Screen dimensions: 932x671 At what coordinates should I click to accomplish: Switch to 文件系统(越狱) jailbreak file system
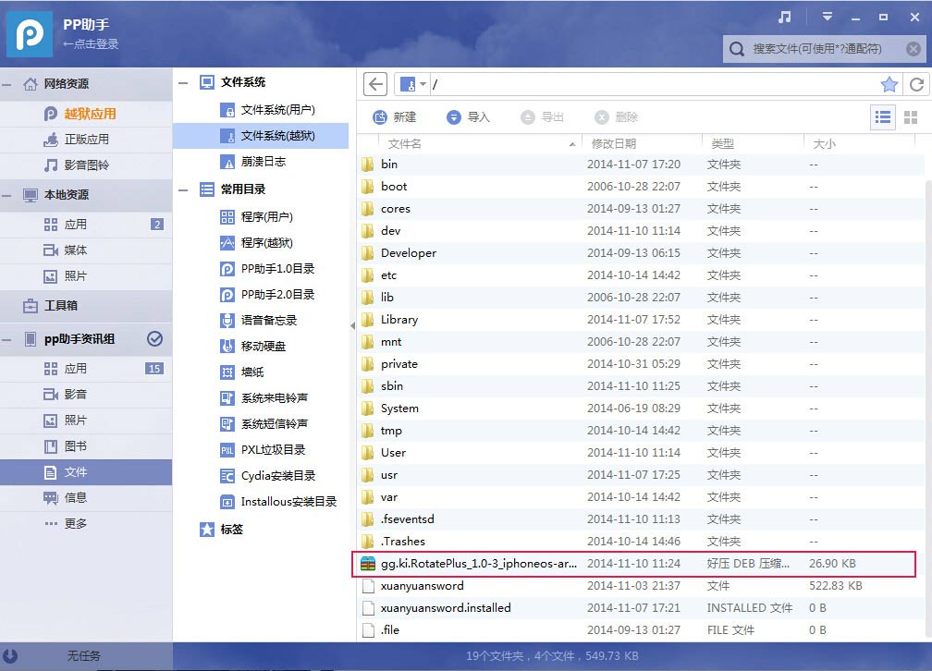click(x=261, y=136)
